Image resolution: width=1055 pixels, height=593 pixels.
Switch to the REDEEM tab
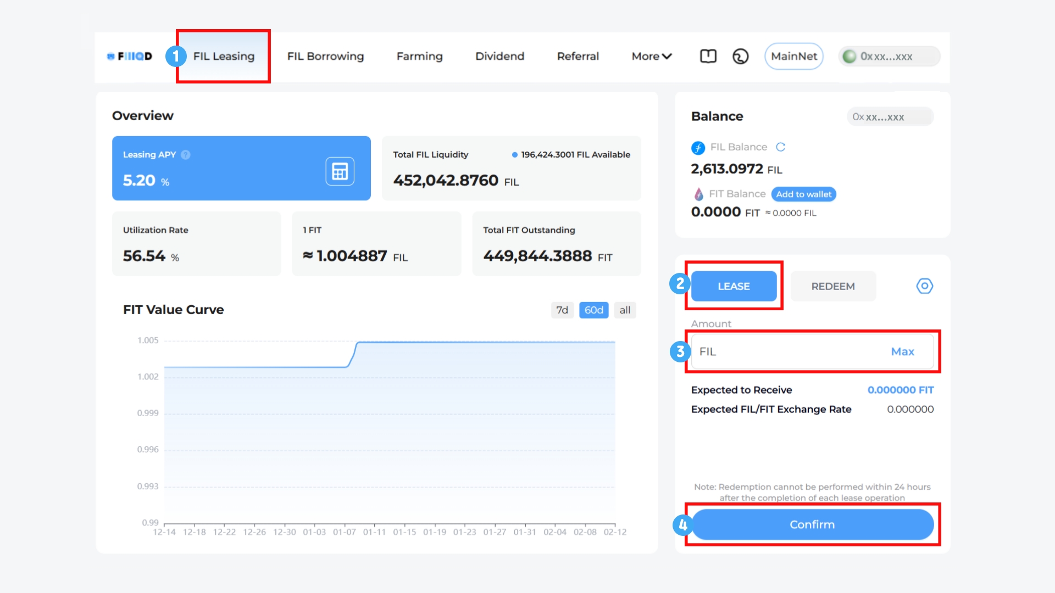pyautogui.click(x=832, y=286)
